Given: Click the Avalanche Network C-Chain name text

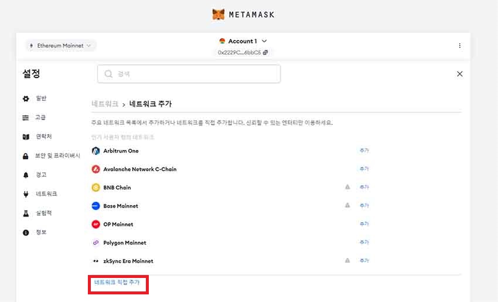Looking at the screenshot, I should [140, 169].
